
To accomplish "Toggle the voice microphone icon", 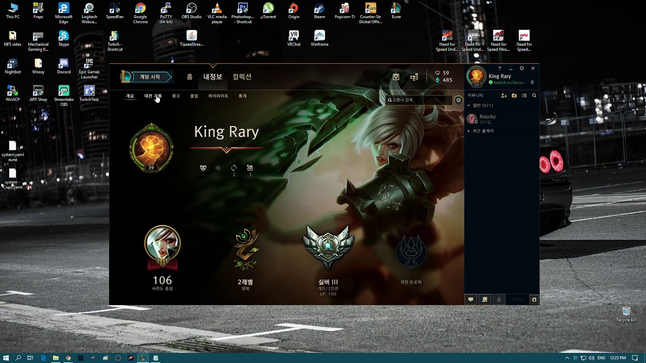I will (499, 299).
